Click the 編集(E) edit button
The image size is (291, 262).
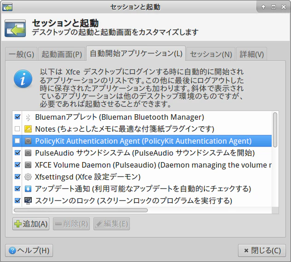click(111, 224)
